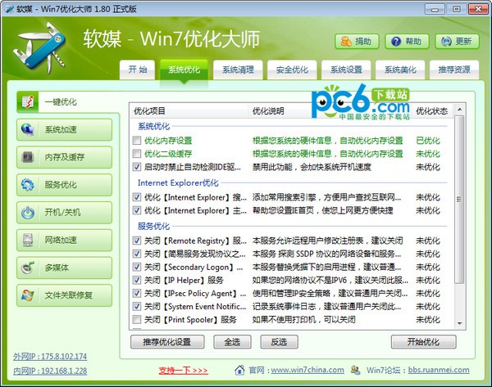
Task: Click the title bar app icon
Action: 9,9
